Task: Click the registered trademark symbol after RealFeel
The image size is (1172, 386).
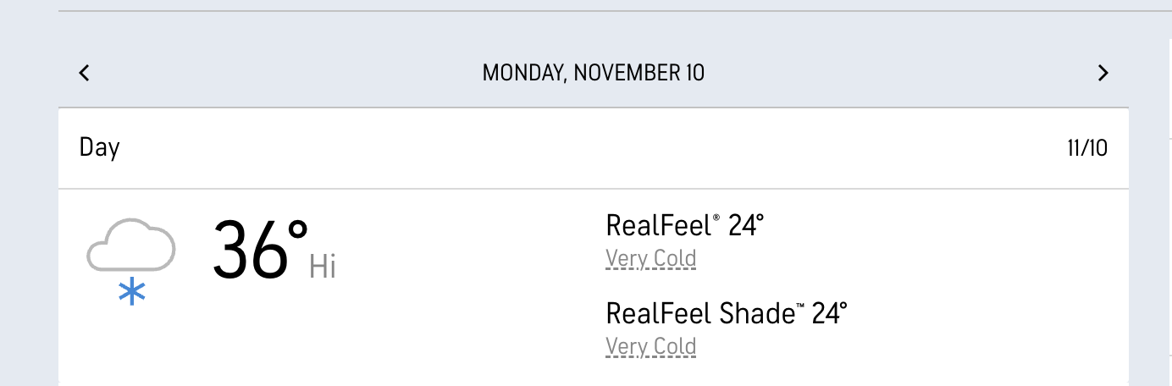Action: tap(716, 219)
